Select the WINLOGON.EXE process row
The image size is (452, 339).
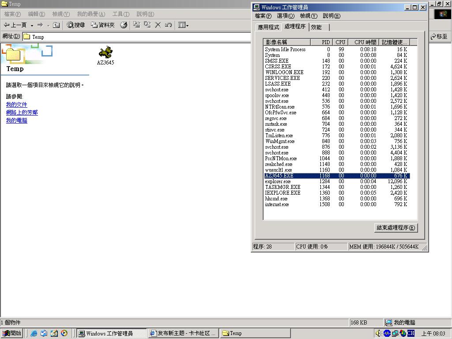(337, 72)
